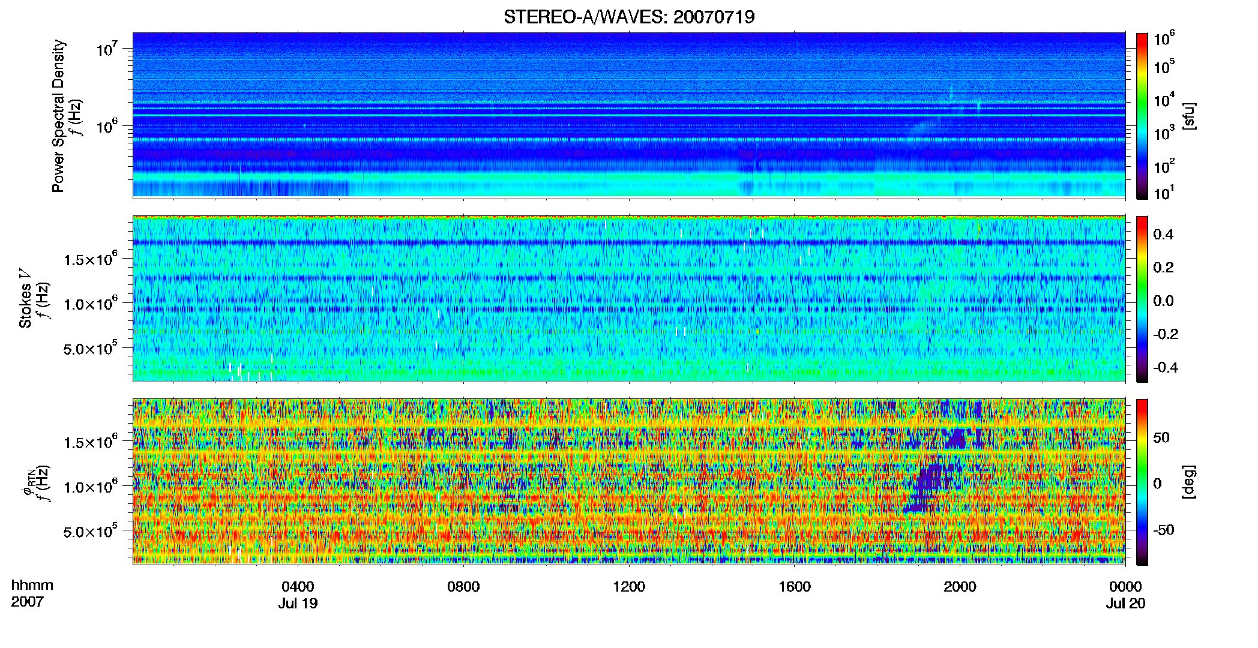Click the "Jul 19" date label
This screenshot has height=648, width=1258.
pyautogui.click(x=298, y=603)
